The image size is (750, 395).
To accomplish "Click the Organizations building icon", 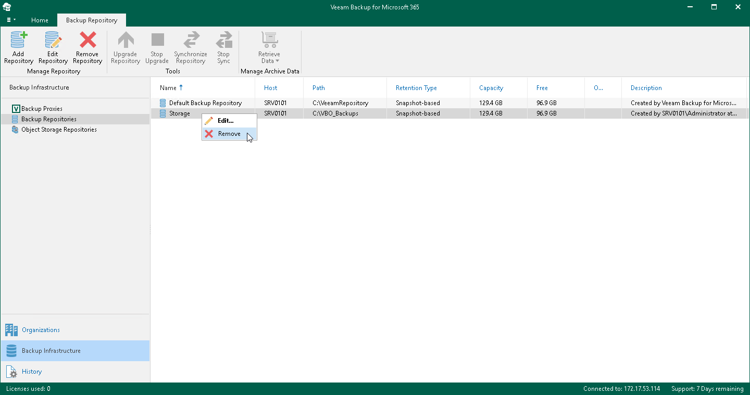I will click(11, 330).
